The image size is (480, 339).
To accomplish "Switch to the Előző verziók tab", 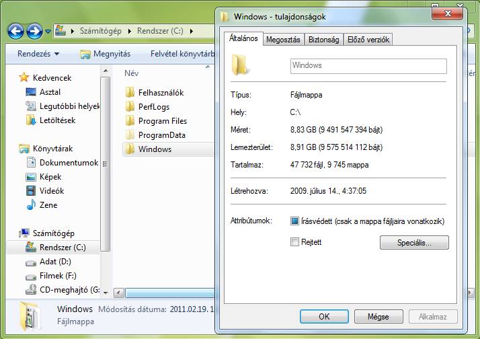I will click(368, 40).
